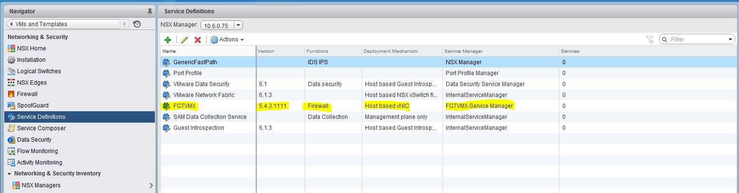Click the Navigator pin icon
Screen dimensions: 739x193
click(x=150, y=11)
